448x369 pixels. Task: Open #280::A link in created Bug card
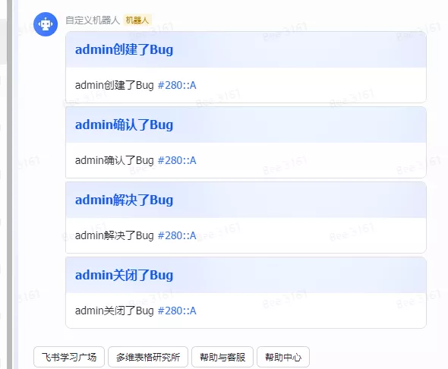[177, 85]
